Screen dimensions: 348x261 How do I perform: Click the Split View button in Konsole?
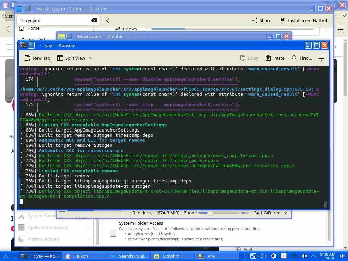point(71,58)
